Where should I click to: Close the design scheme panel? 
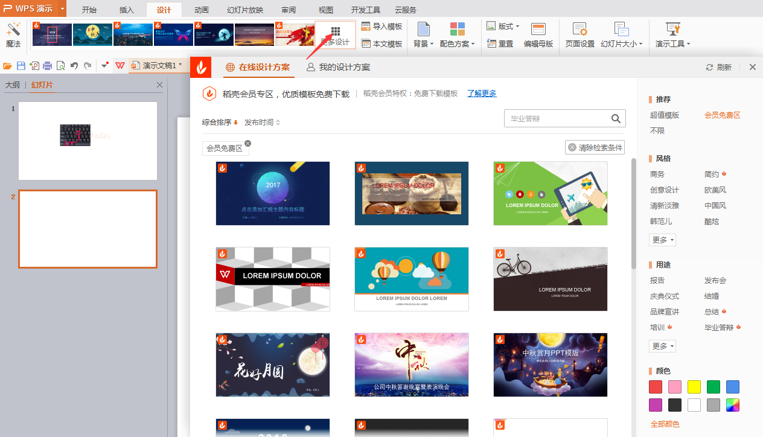click(x=753, y=67)
